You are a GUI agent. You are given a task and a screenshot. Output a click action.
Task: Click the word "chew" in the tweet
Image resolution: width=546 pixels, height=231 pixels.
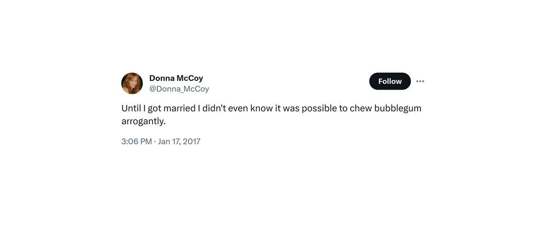[360, 109]
